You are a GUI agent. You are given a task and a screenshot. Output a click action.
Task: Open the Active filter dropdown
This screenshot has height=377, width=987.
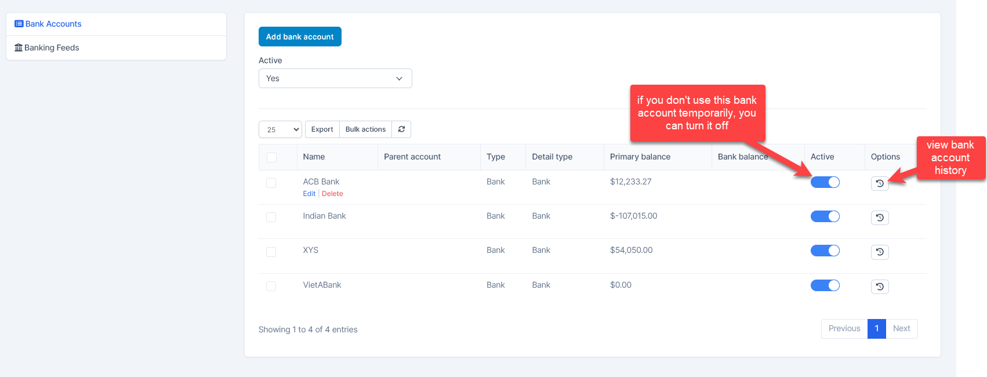pos(335,78)
